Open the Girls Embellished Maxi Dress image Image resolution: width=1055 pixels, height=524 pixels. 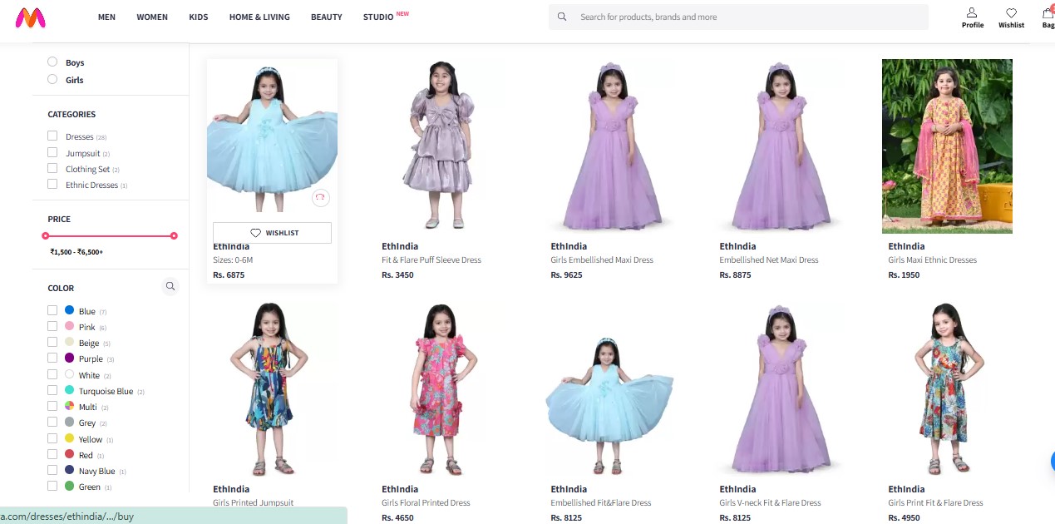(x=609, y=146)
